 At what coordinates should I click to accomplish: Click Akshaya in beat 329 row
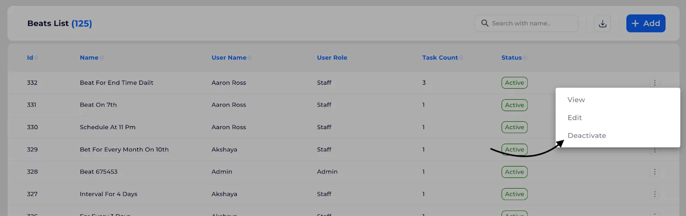tap(224, 150)
